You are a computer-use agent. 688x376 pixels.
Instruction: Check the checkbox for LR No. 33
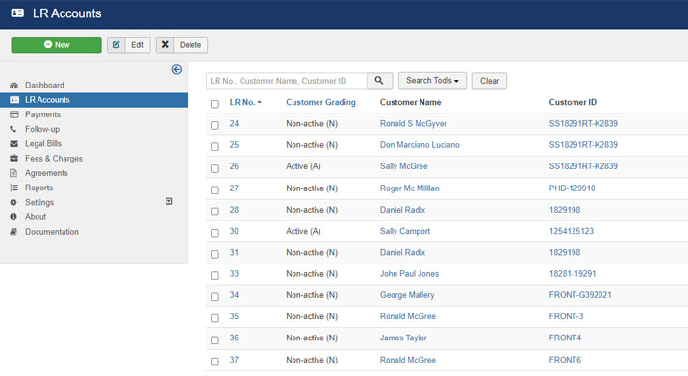215,276
